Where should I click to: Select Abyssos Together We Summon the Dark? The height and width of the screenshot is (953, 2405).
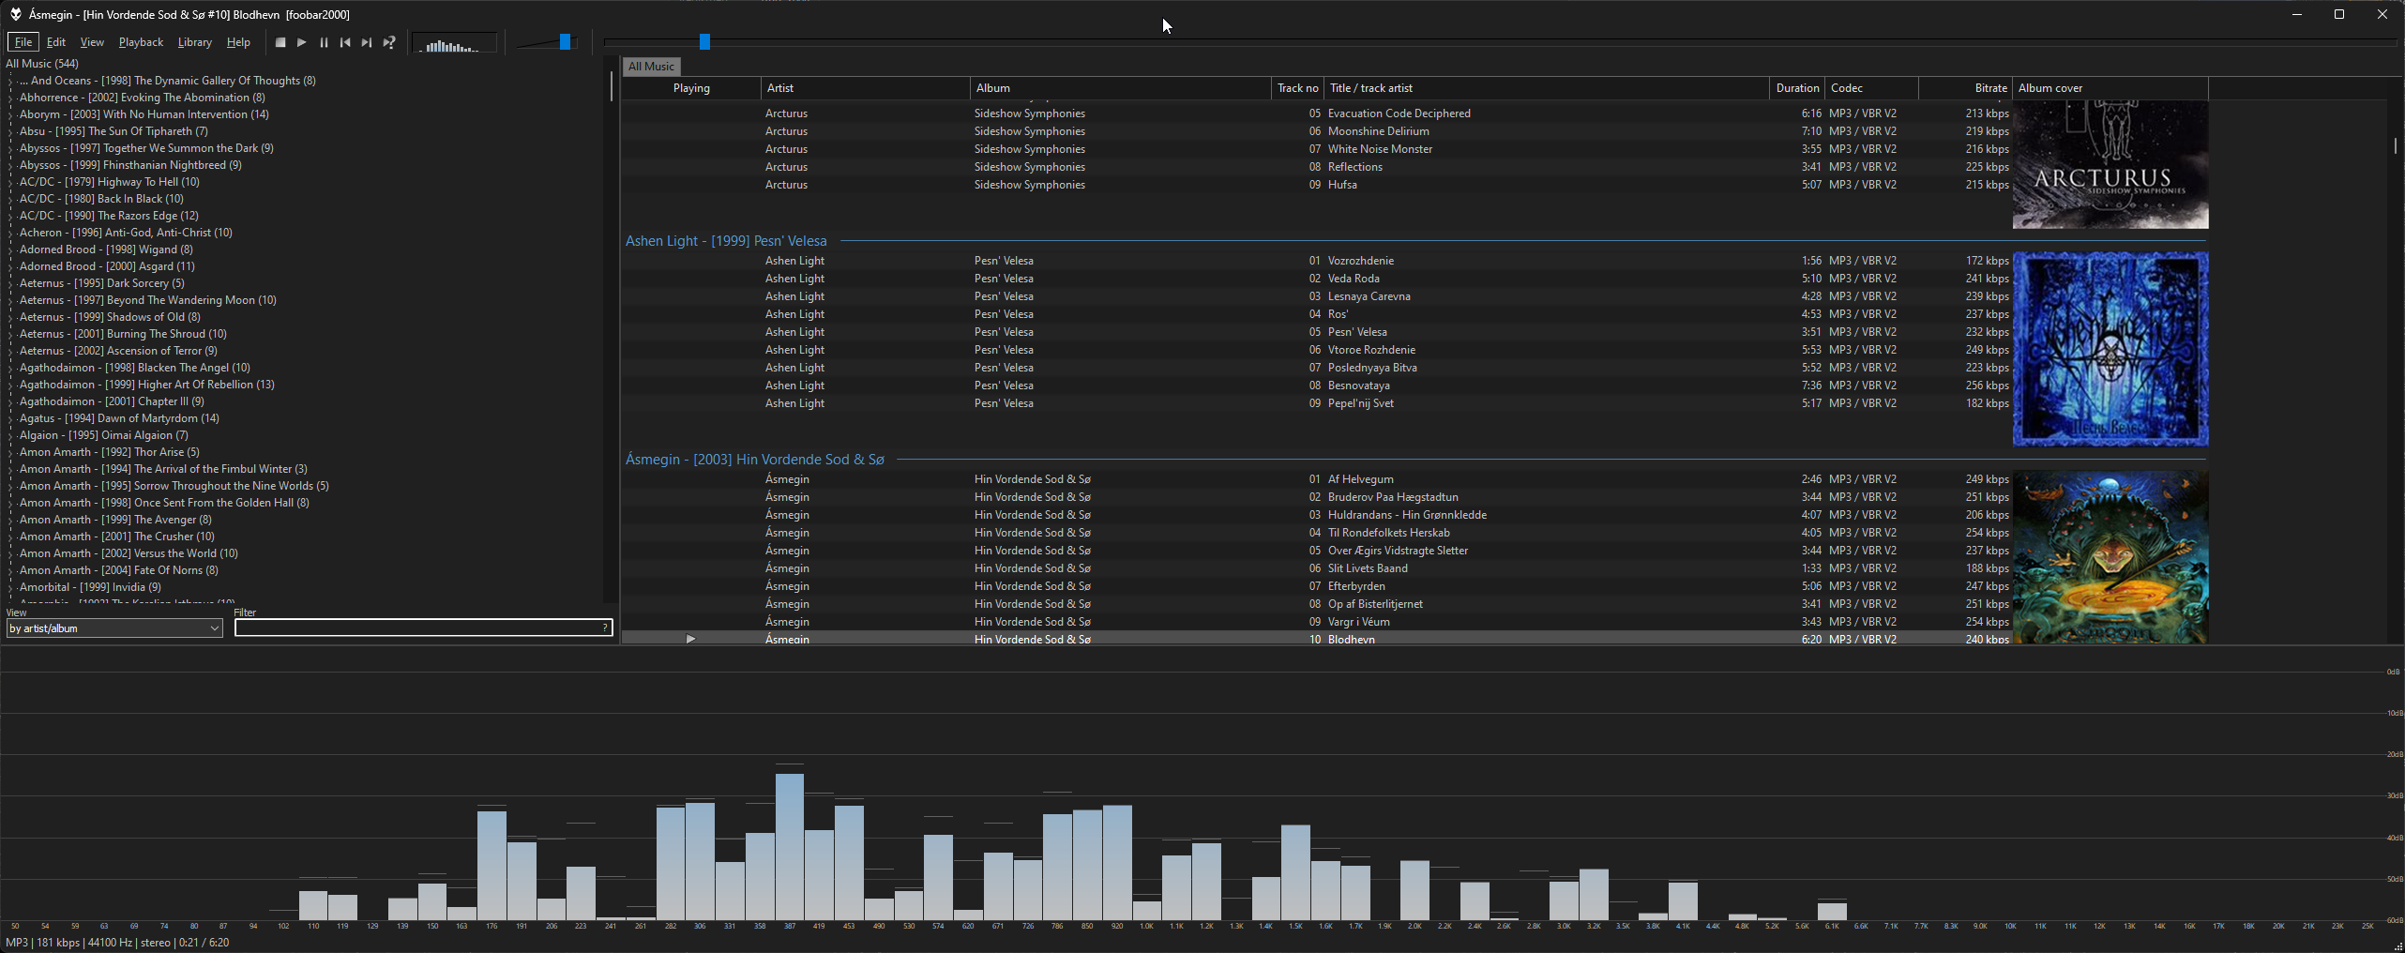(146, 148)
